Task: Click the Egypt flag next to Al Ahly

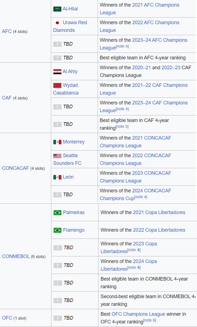Action: [x=57, y=72]
